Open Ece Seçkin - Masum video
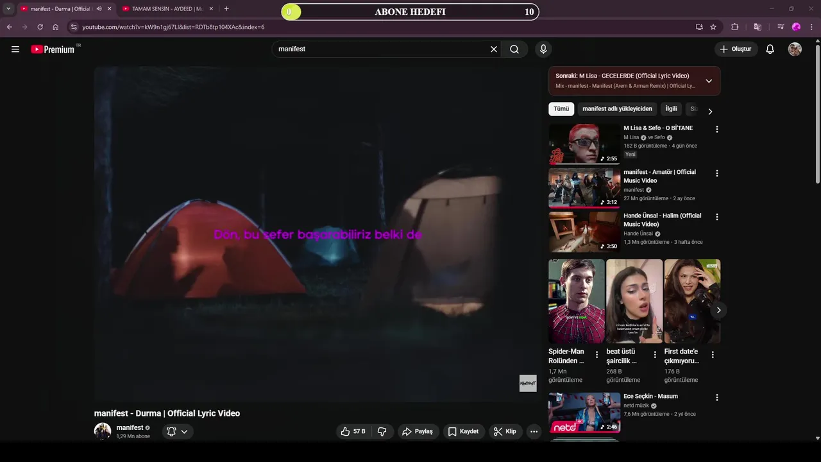The height and width of the screenshot is (462, 821). [x=584, y=413]
